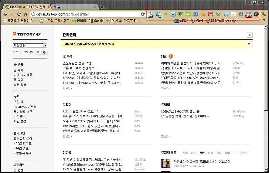
Task: Open the 데브포유 blog selector dropdown
Action: [x=30, y=45]
